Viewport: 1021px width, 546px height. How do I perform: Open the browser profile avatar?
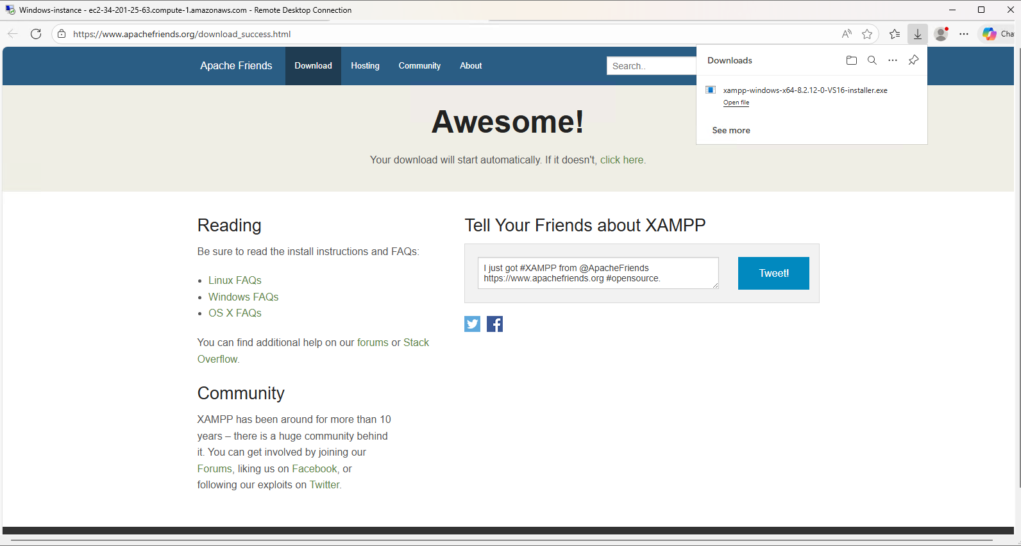pyautogui.click(x=941, y=34)
